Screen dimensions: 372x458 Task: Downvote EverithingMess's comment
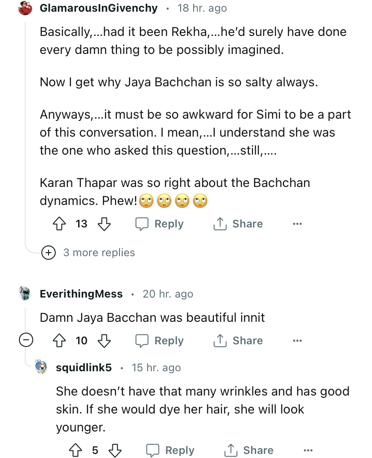[104, 341]
